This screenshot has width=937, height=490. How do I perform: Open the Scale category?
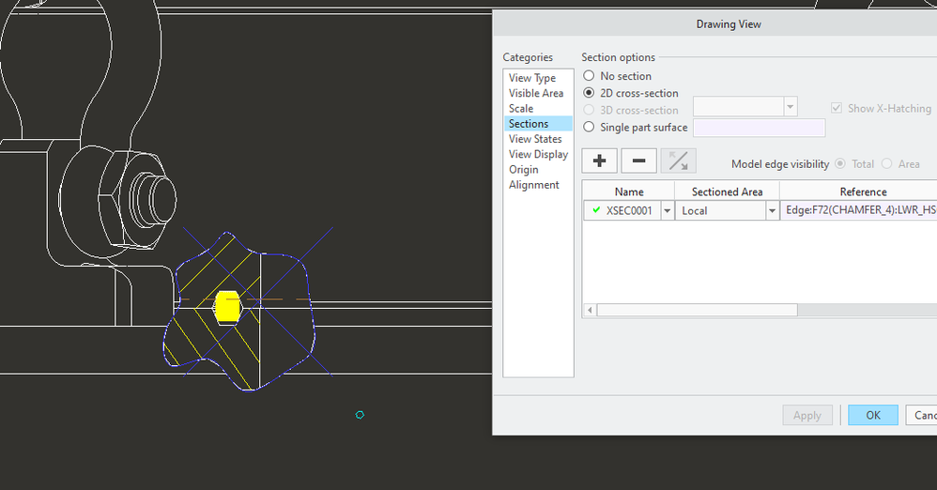[521, 108]
